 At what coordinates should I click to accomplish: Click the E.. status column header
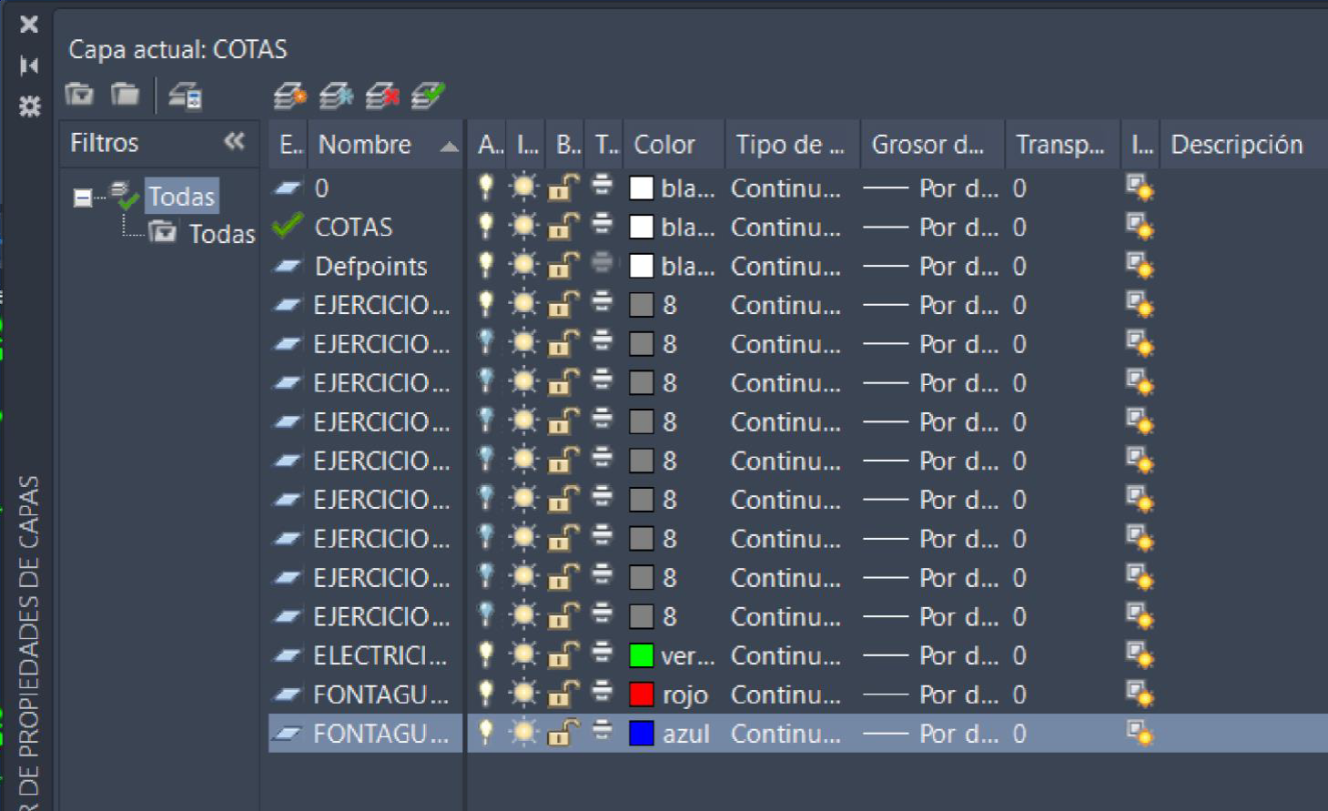tap(289, 144)
